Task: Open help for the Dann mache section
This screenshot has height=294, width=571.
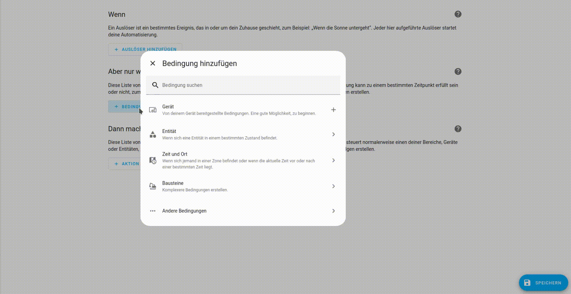Action: [458, 129]
